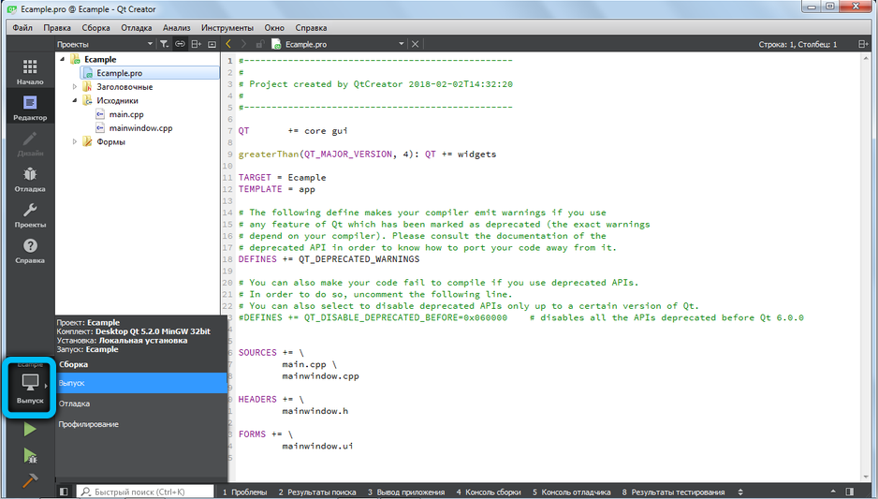Open the Инструменты menu
Viewport: 878px width, 499px height.
(x=227, y=28)
